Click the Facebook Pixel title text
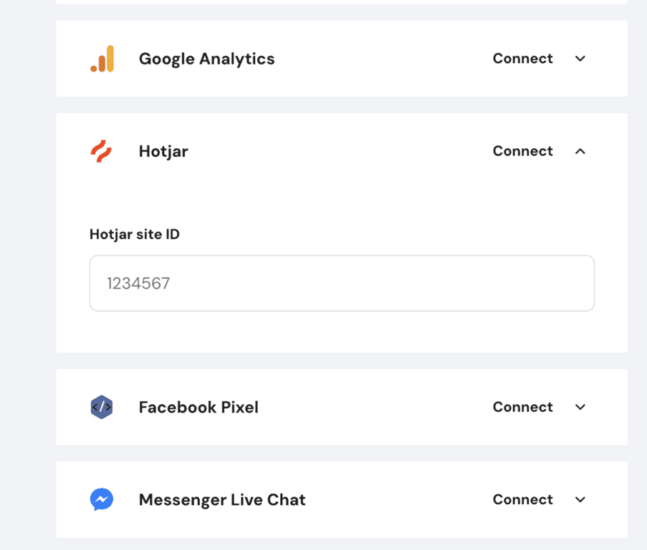 click(x=198, y=407)
